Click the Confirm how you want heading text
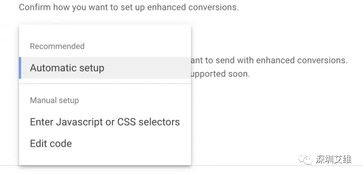This screenshot has height=175, width=363. click(129, 7)
